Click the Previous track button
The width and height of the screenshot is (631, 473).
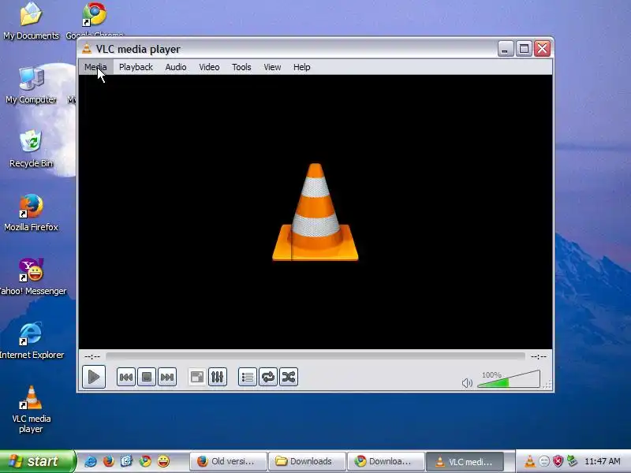tap(126, 377)
